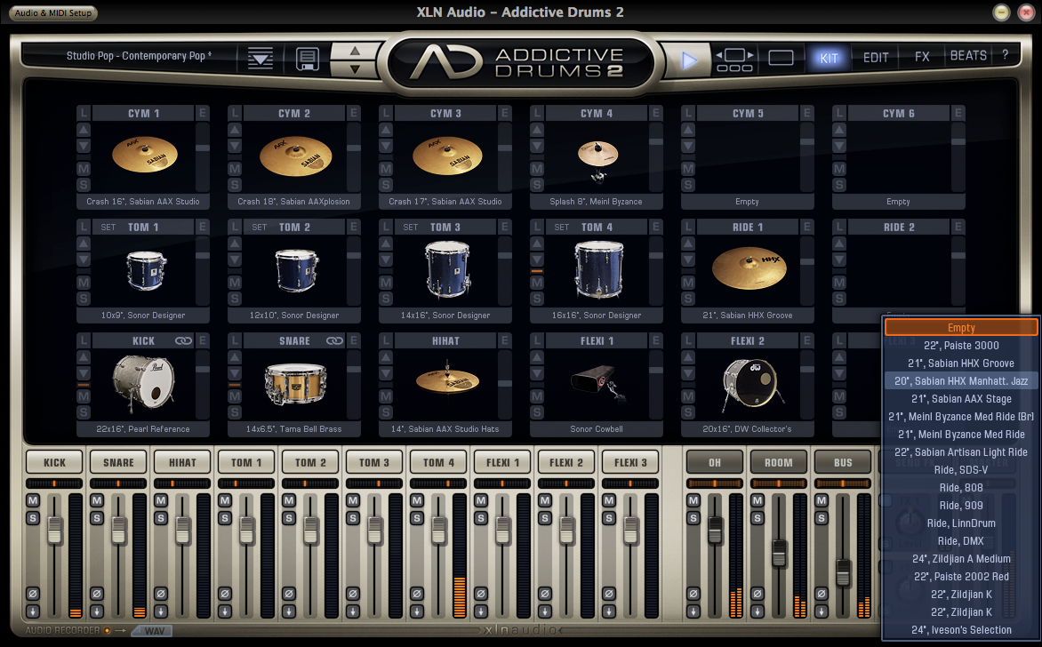Viewport: 1042px width, 647px height.
Task: Click the KICK channel volume fader
Action: click(54, 530)
